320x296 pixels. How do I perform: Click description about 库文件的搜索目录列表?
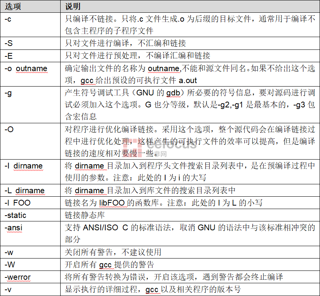click(190, 191)
